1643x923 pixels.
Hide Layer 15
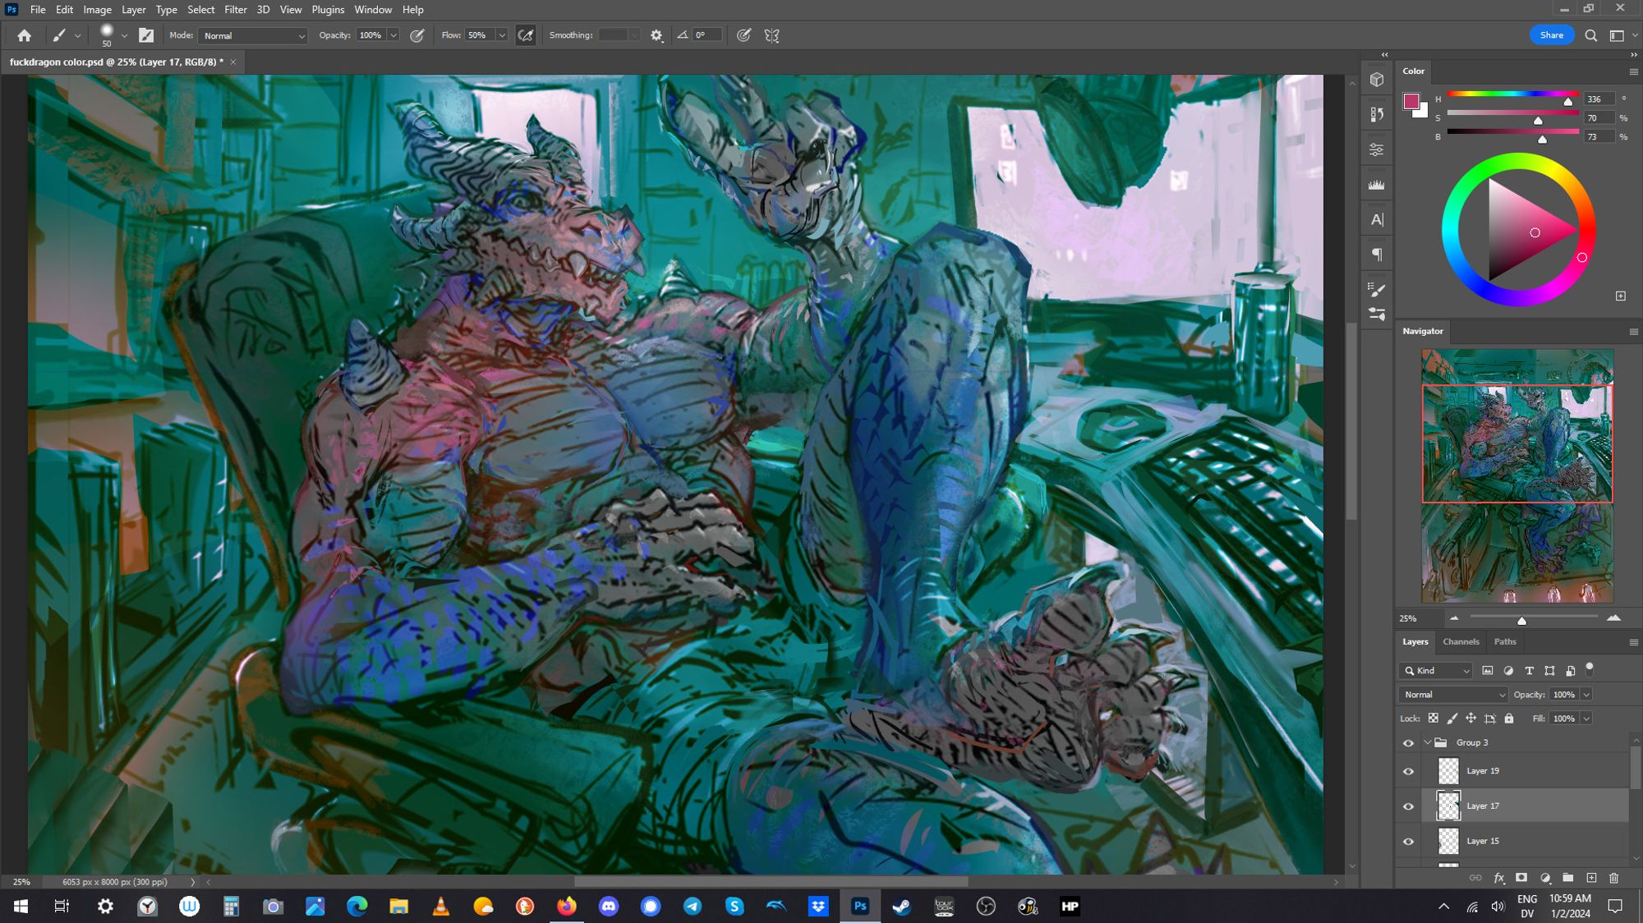coord(1408,842)
